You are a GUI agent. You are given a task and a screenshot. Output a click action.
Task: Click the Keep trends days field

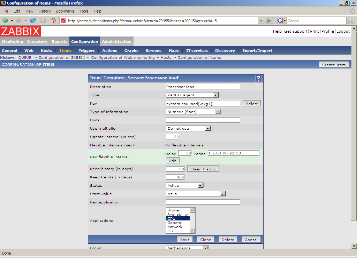[x=175, y=177]
